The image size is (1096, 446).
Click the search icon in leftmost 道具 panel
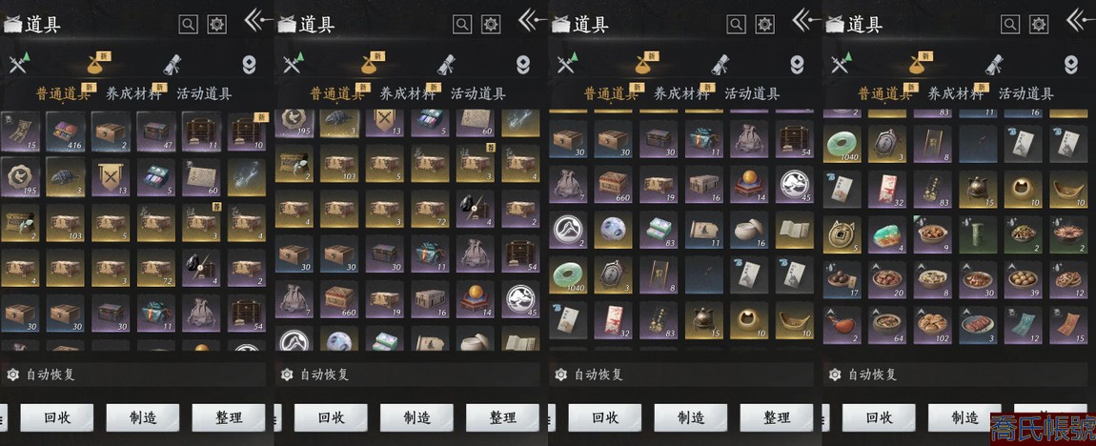click(188, 25)
